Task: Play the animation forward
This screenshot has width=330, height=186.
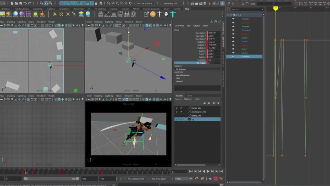Action: (208, 171)
